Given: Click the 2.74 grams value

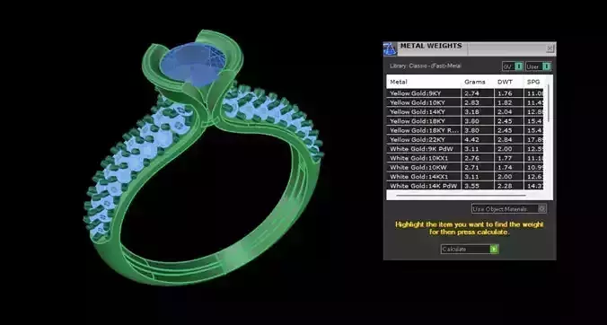Looking at the screenshot, I should click(471, 93).
